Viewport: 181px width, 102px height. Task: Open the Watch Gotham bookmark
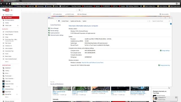(150, 6)
